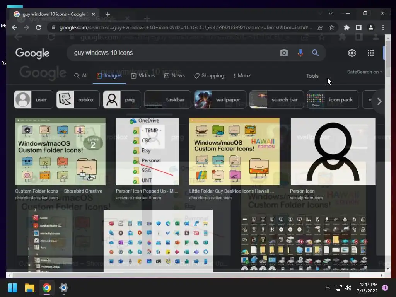This screenshot has width=396, height=297.
Task: Open the colorful Windows icons grid thumbnail
Action: point(158,241)
